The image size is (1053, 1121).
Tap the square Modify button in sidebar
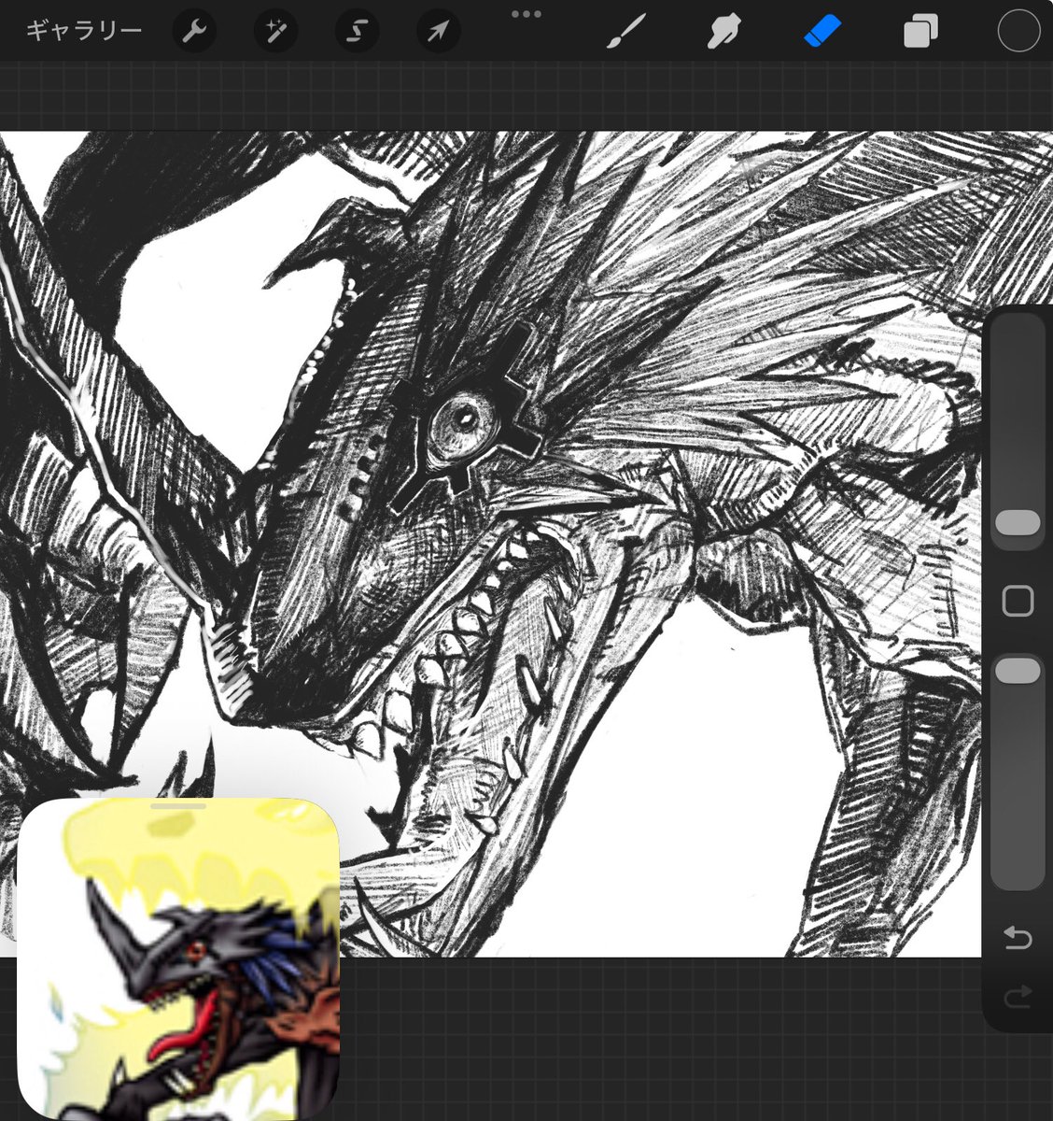(1018, 601)
